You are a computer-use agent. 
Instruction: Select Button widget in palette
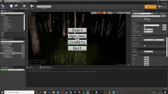(6, 19)
